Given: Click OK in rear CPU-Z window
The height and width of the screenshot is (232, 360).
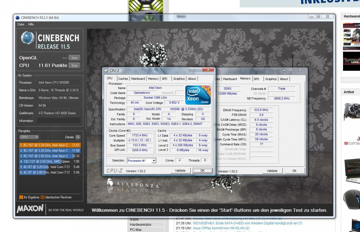Looking at the screenshot, I should click(295, 171).
